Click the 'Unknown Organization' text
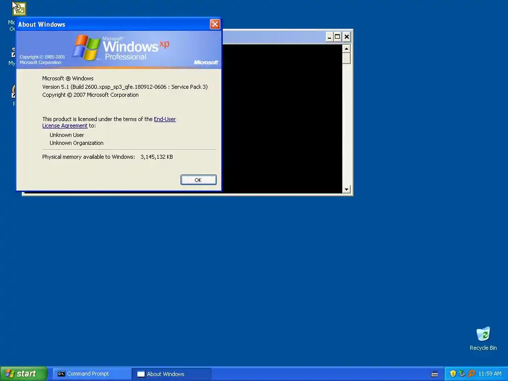This screenshot has height=381, width=508. 76,143
